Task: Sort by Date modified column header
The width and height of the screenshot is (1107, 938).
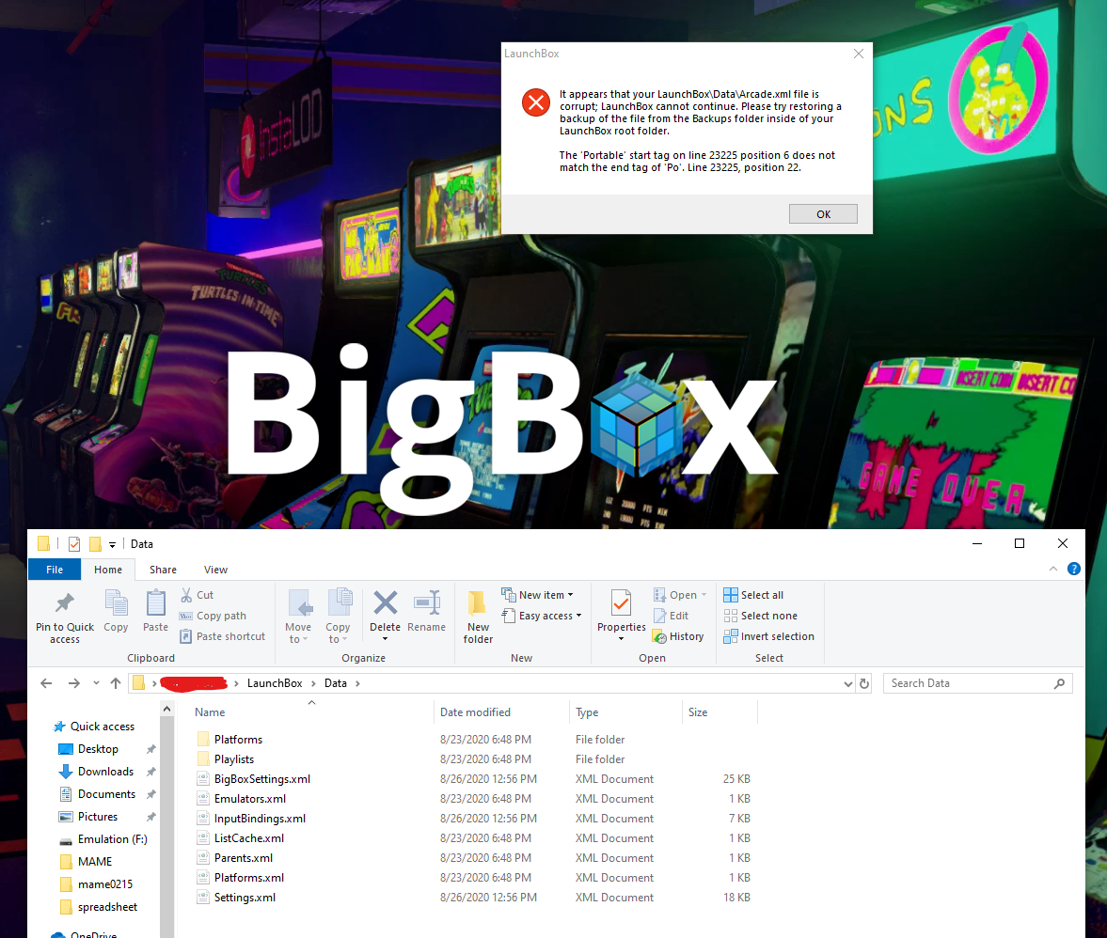Action: click(475, 712)
